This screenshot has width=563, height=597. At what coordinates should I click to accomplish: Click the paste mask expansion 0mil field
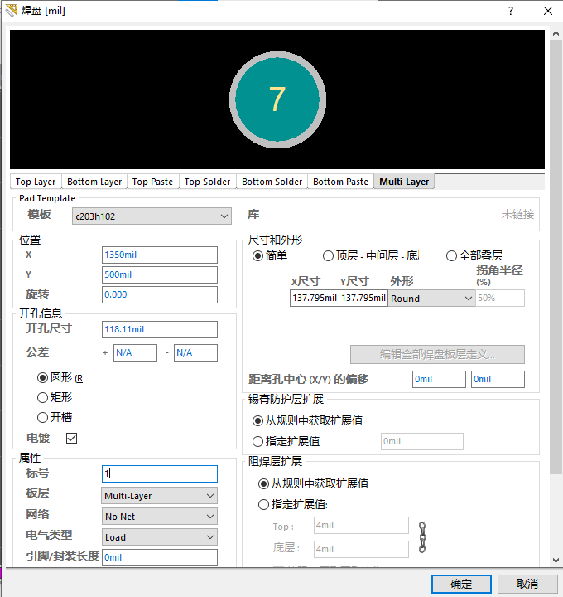422,441
